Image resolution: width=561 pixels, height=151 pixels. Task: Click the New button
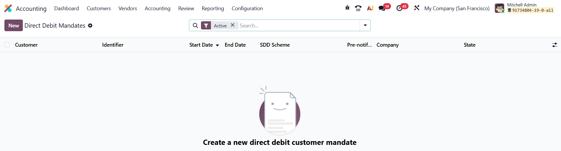click(x=13, y=26)
